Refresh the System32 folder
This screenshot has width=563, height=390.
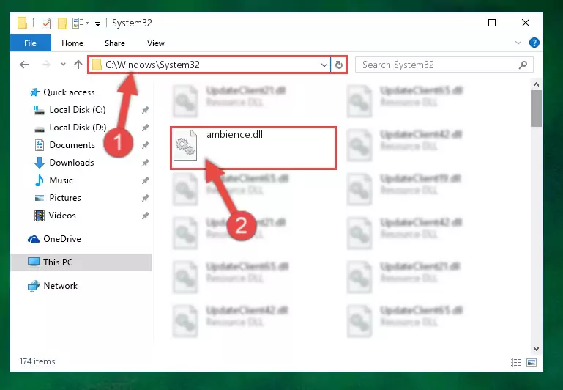[338, 65]
